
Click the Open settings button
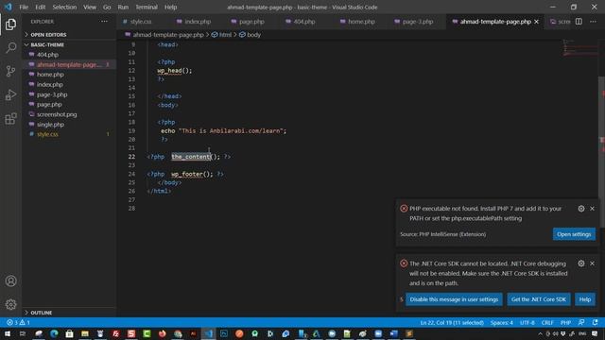point(574,234)
